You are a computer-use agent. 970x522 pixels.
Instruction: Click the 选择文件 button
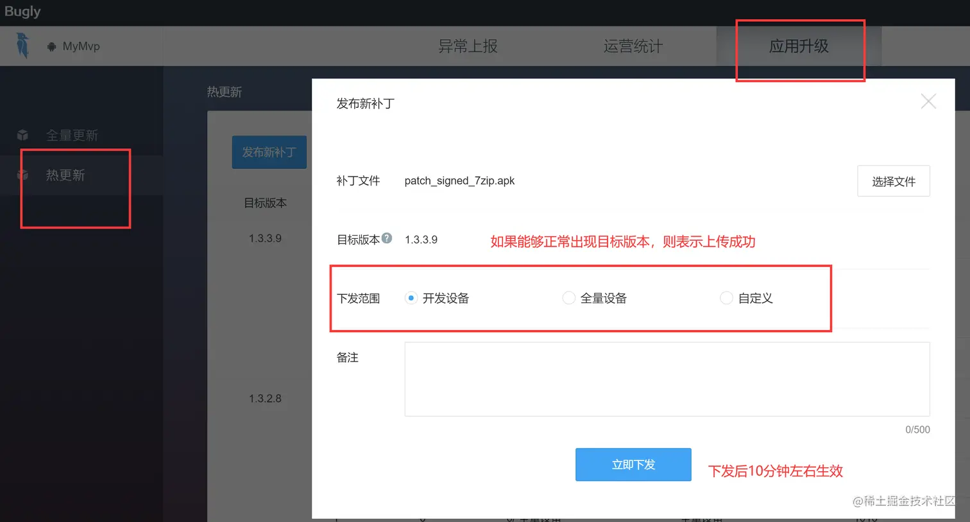click(894, 181)
